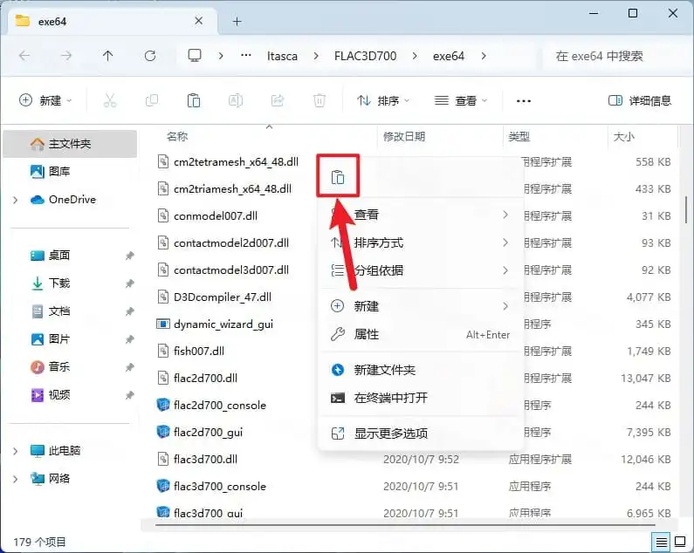Choose 新建文件夹 in context menu
694x553 pixels.
click(420, 370)
